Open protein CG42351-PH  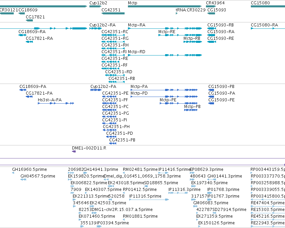point(116,127)
